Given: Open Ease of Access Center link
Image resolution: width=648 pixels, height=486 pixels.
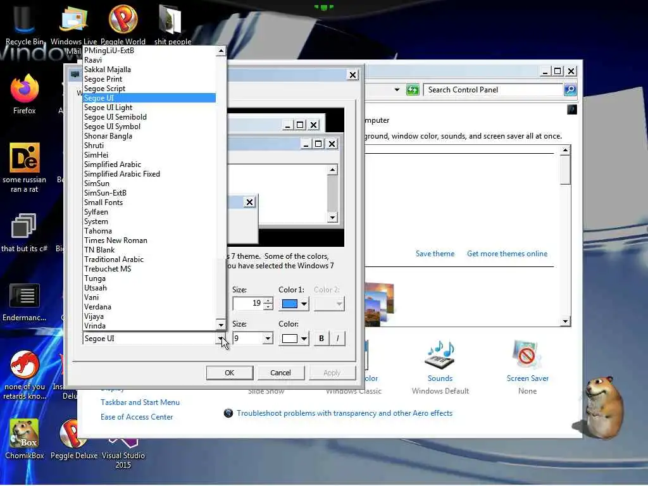Looking at the screenshot, I should point(137,417).
